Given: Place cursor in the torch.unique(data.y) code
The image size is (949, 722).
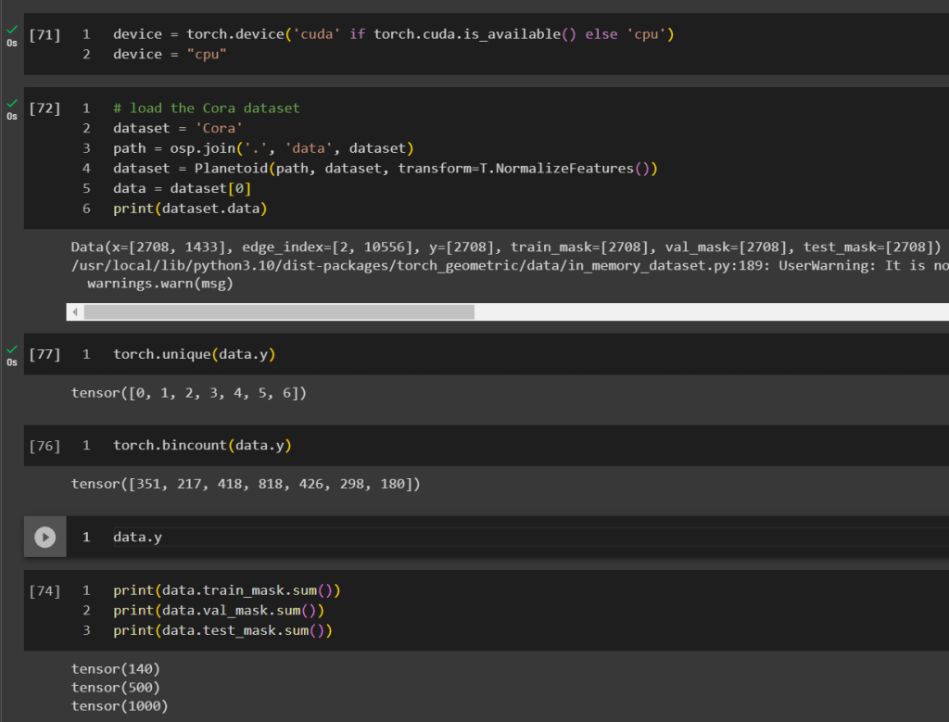Looking at the screenshot, I should pos(195,355).
